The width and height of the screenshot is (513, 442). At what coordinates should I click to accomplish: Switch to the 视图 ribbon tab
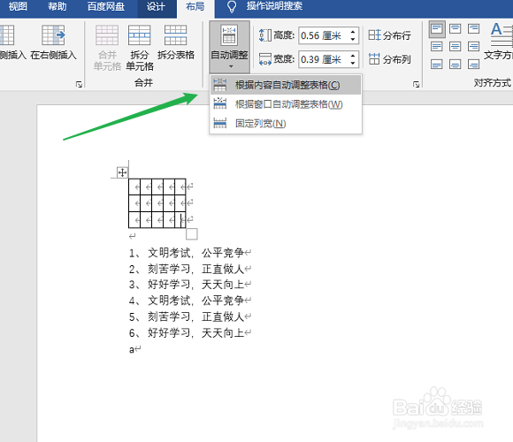(18, 6)
